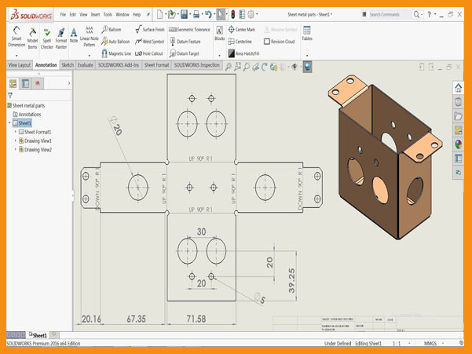Open the Linear Note Pattern tool

point(90,37)
